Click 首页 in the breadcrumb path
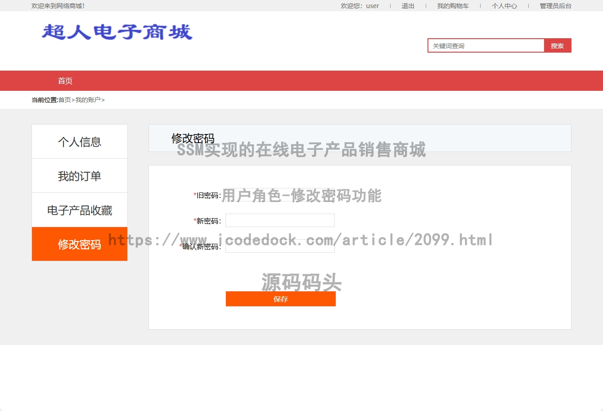The height and width of the screenshot is (411, 603). coord(65,100)
